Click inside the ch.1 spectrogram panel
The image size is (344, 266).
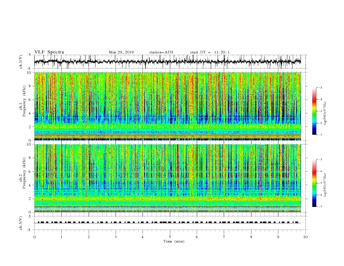coord(168,106)
